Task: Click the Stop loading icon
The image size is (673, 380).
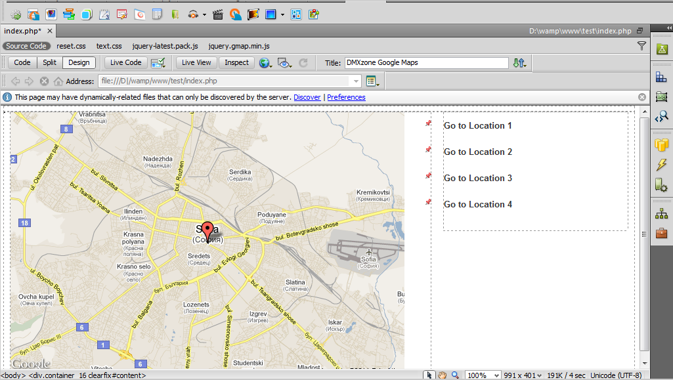Action: (x=44, y=81)
